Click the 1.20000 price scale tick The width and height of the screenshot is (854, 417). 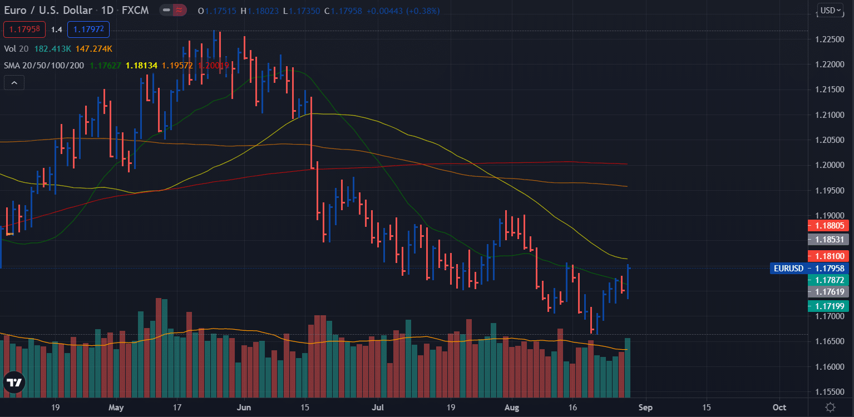(x=830, y=165)
